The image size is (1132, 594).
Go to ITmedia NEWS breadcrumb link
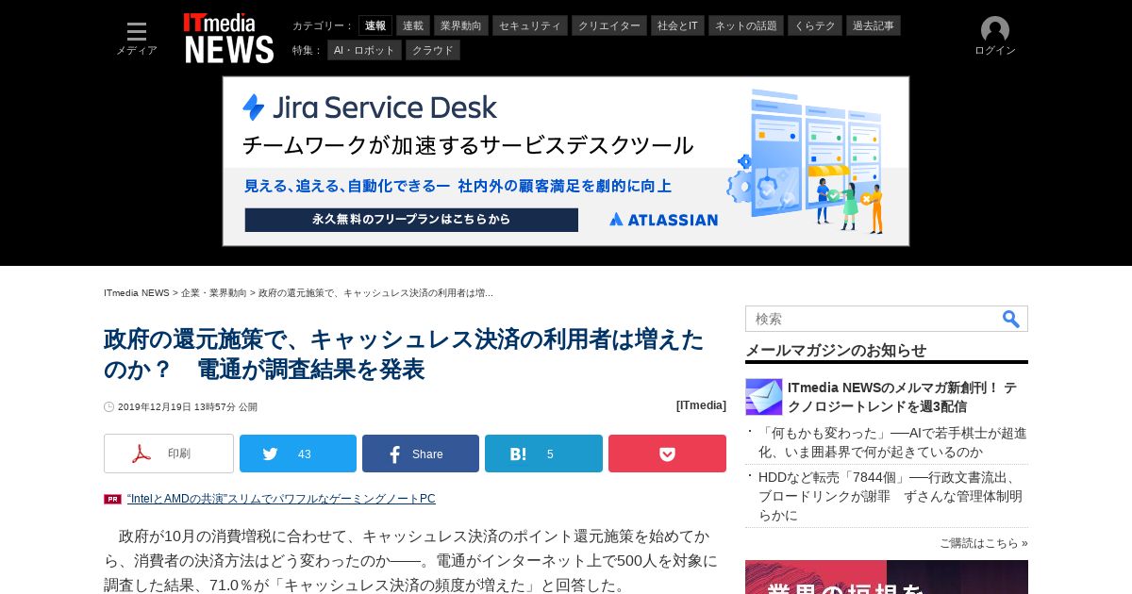[137, 293]
